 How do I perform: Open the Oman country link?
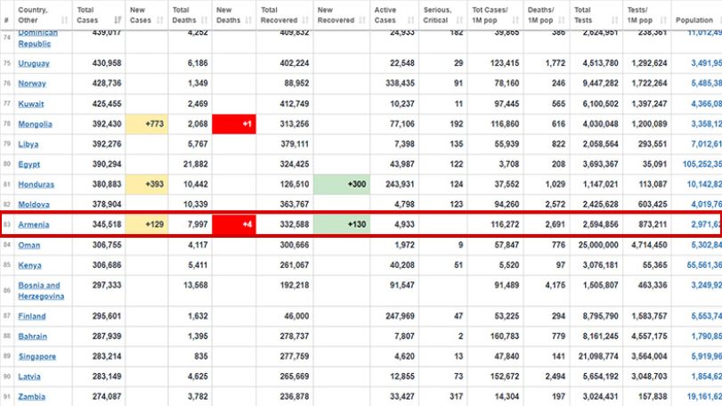[29, 246]
